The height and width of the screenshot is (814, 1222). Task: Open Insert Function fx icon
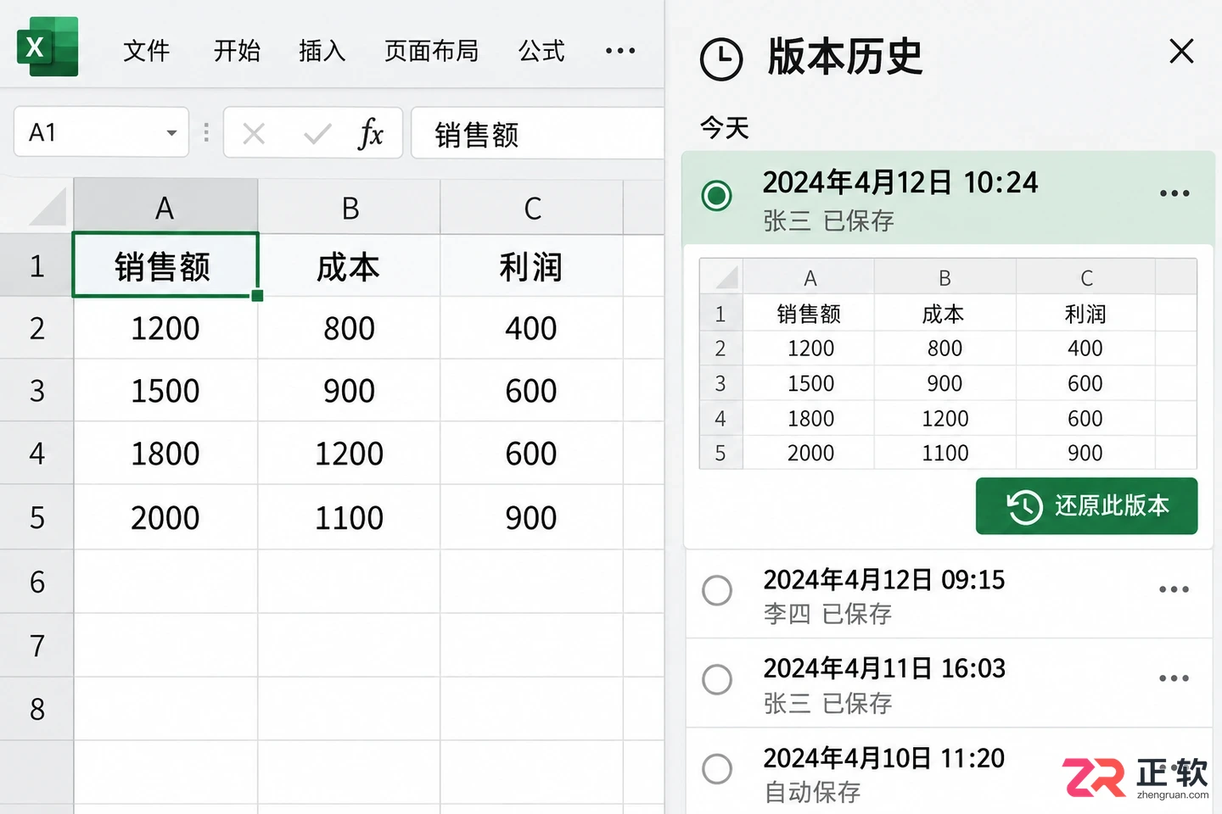pos(371,133)
